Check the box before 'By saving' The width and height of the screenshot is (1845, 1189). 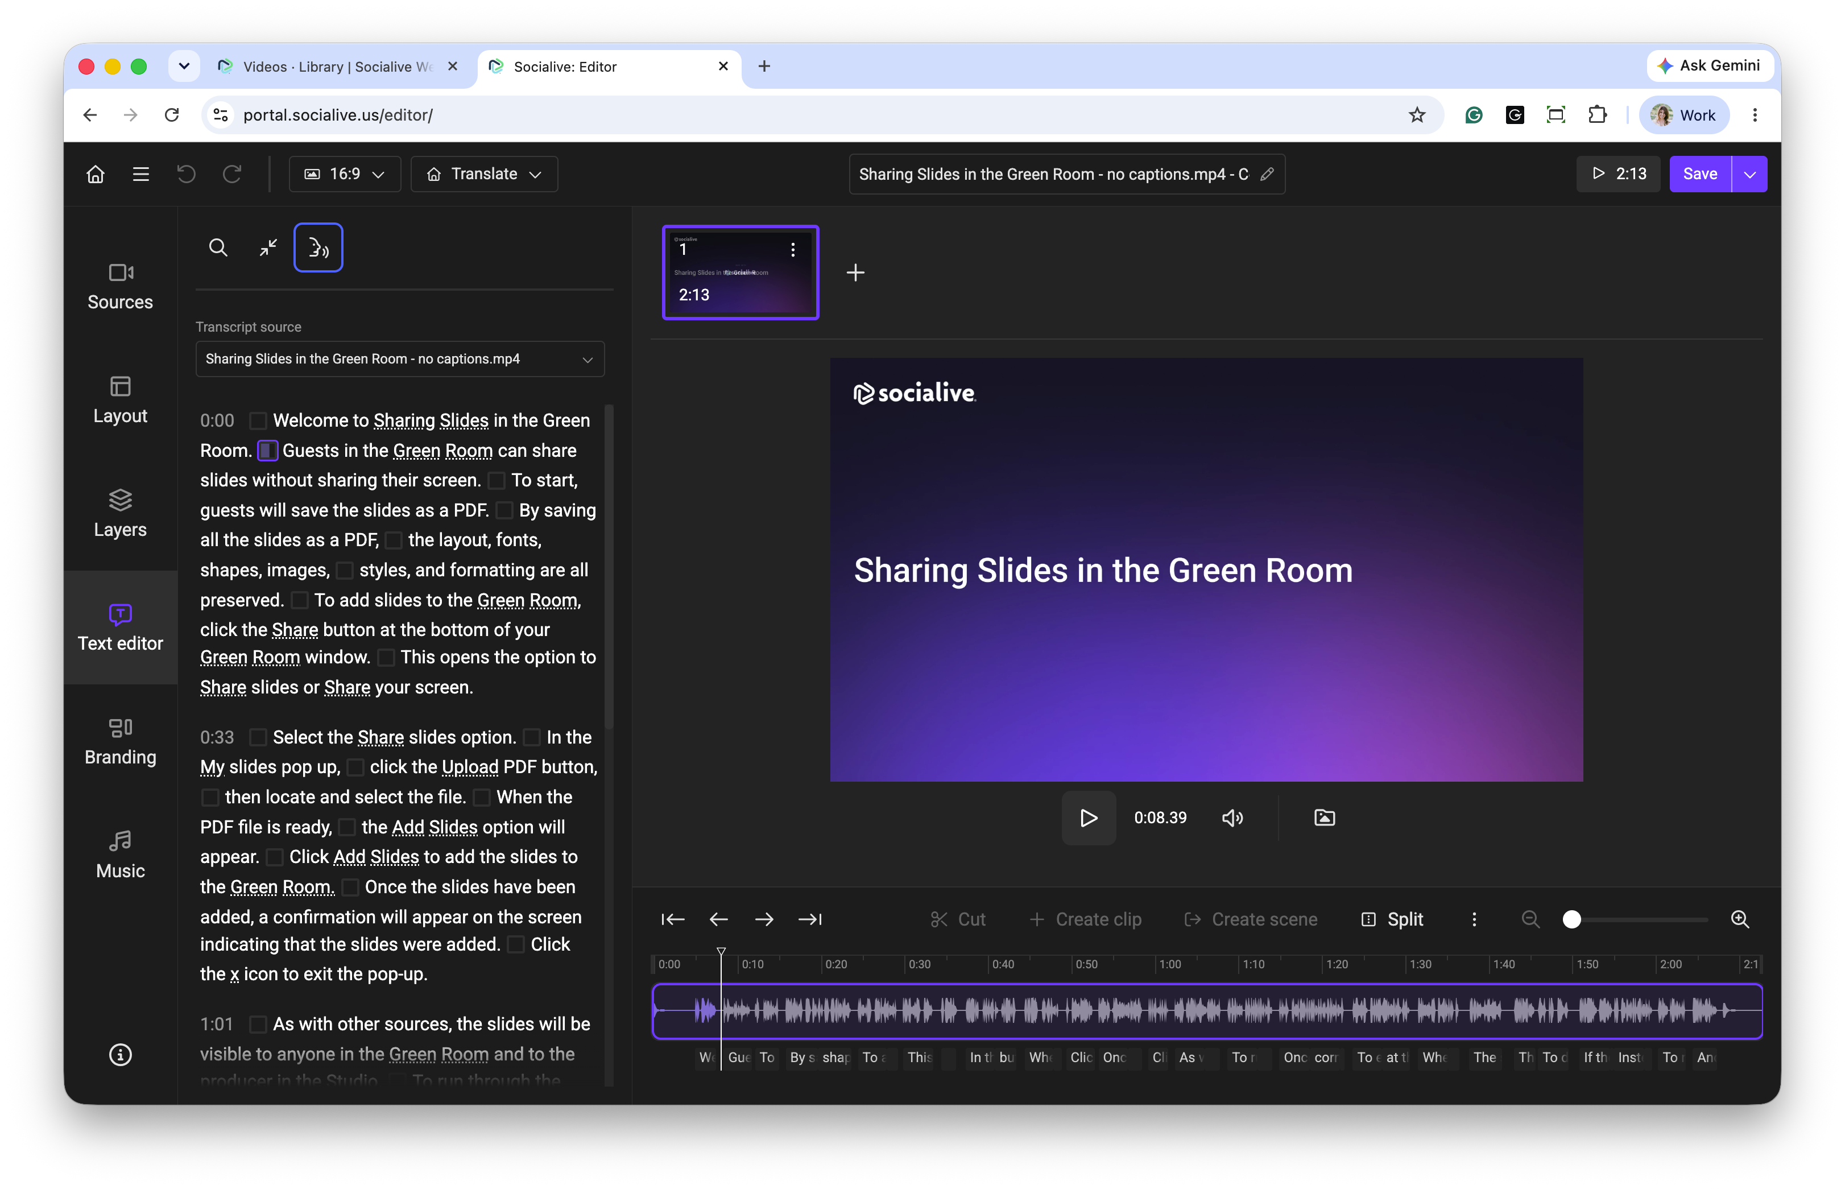point(504,511)
